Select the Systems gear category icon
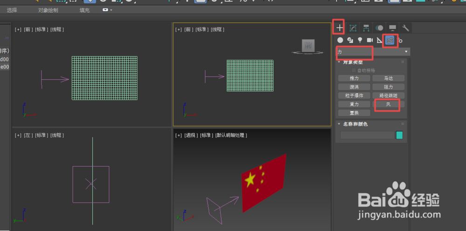 click(x=400, y=41)
